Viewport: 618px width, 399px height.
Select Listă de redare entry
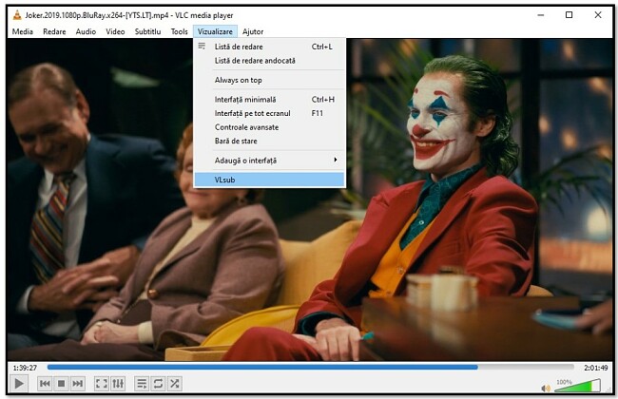click(270, 47)
